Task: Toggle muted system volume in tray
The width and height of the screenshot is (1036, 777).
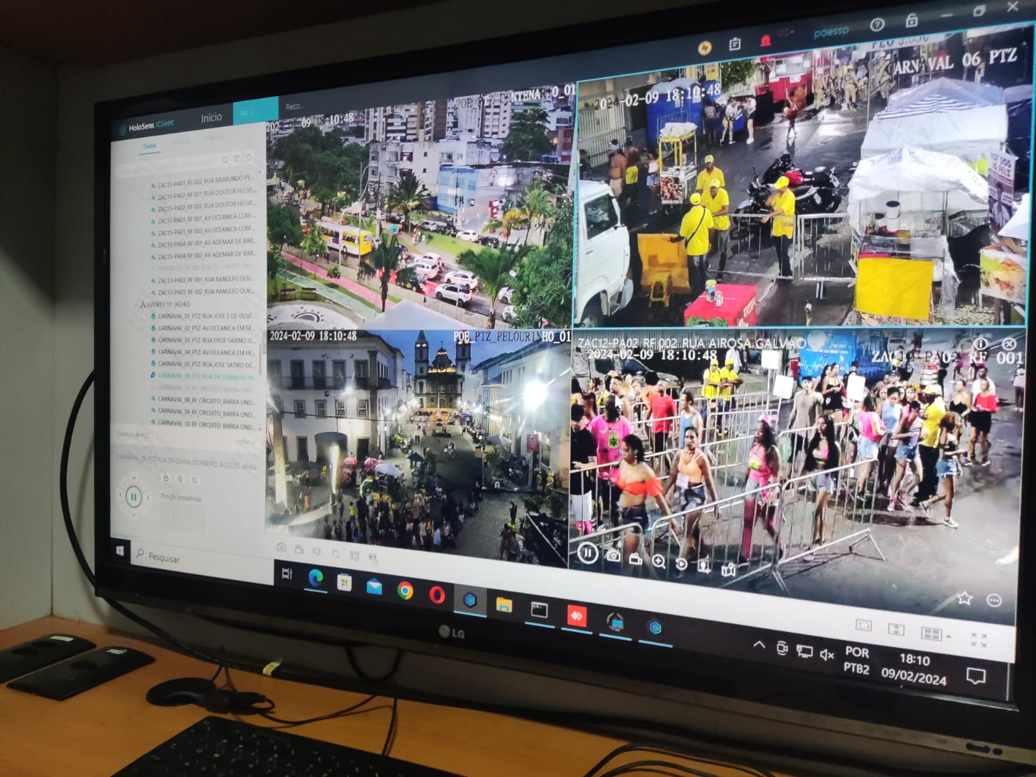Action: 827,655
